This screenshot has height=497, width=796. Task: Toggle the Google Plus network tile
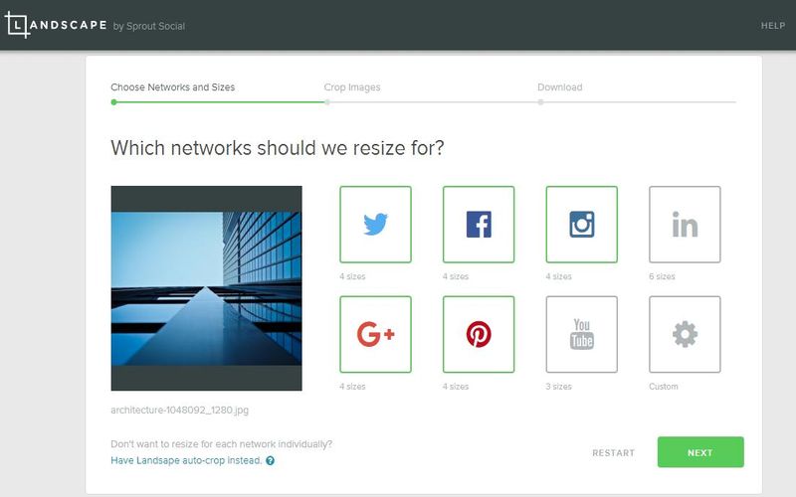(x=375, y=334)
